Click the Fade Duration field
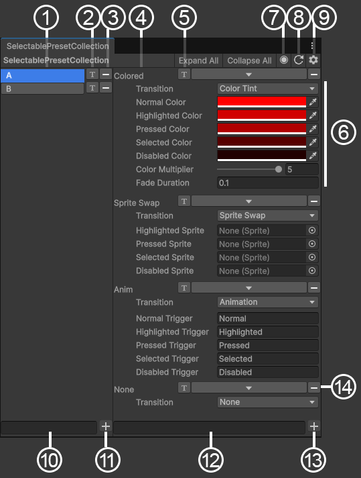Screen dimensions: 361x478 [268, 183]
